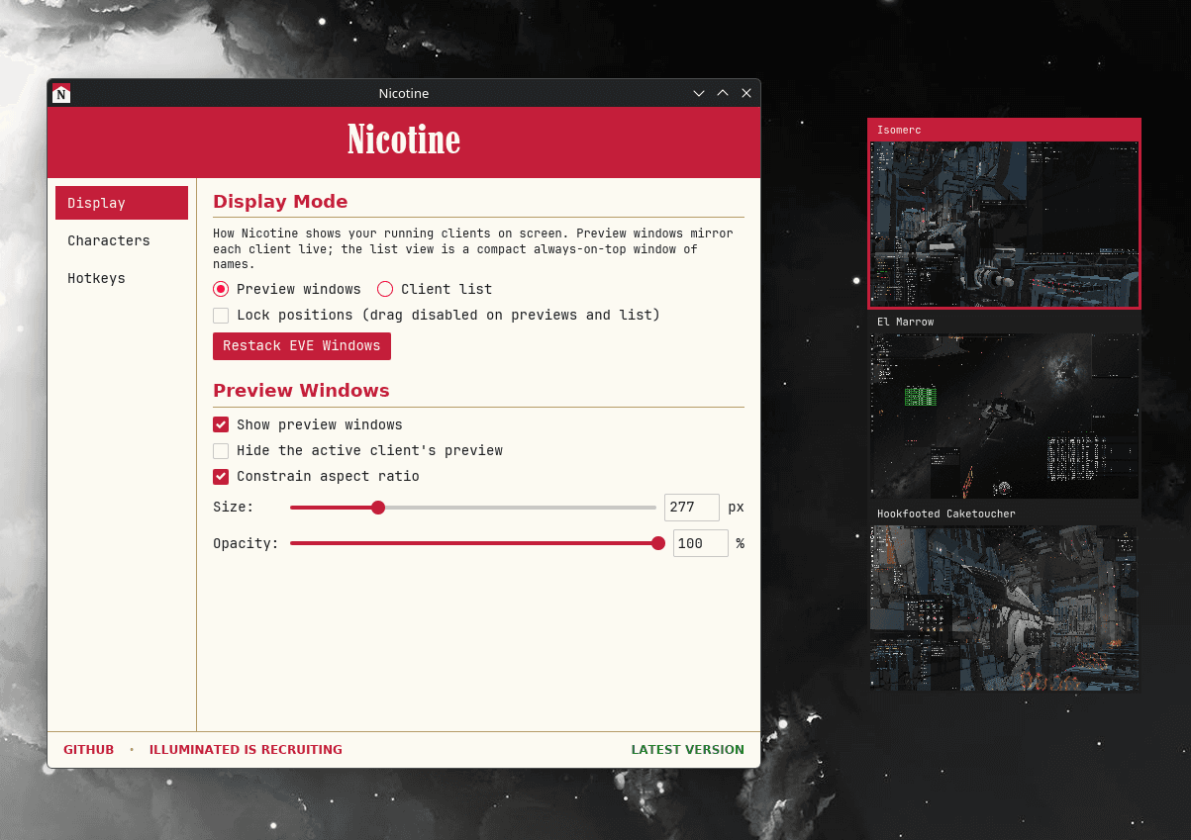The image size is (1191, 840).
Task: Switch to the Characters tab
Action: 122,240
